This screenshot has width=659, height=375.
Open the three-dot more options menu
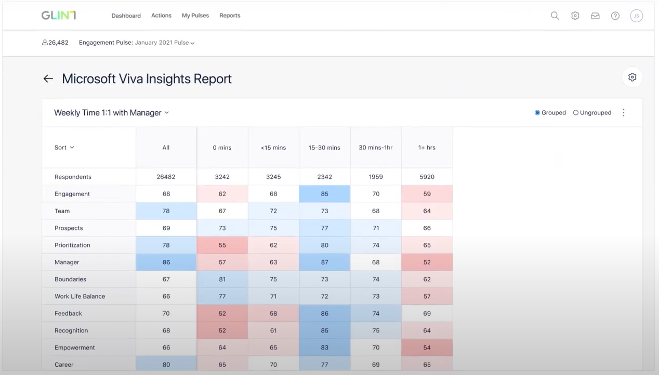pyautogui.click(x=624, y=112)
